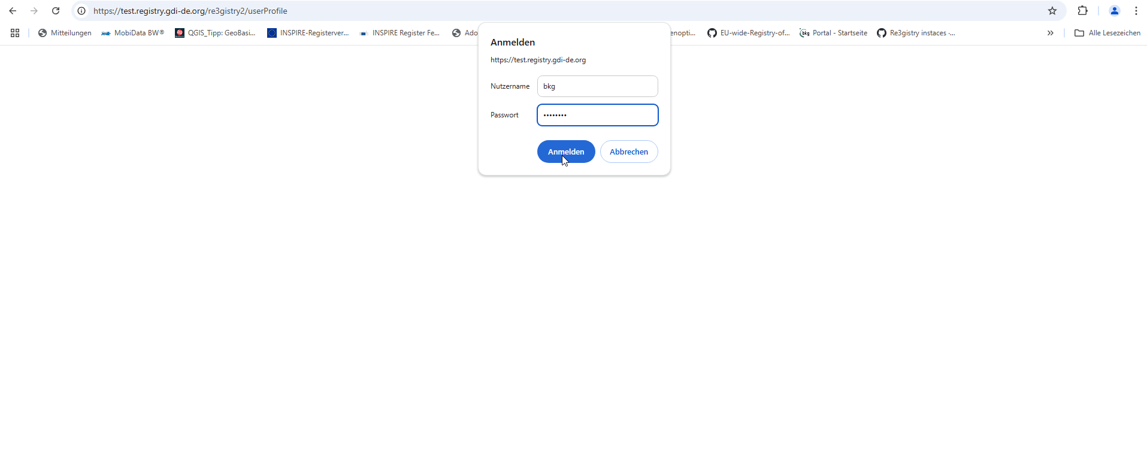Bookmark this page with the star icon
Viewport: 1147px width, 457px height.
coord(1052,11)
